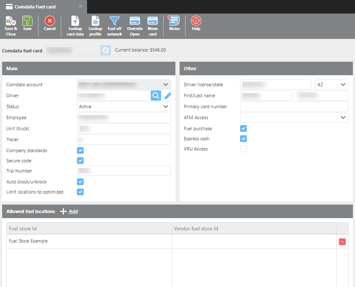Click the green Save disk icon
Viewport: 355px width, 287px height.
27,21
